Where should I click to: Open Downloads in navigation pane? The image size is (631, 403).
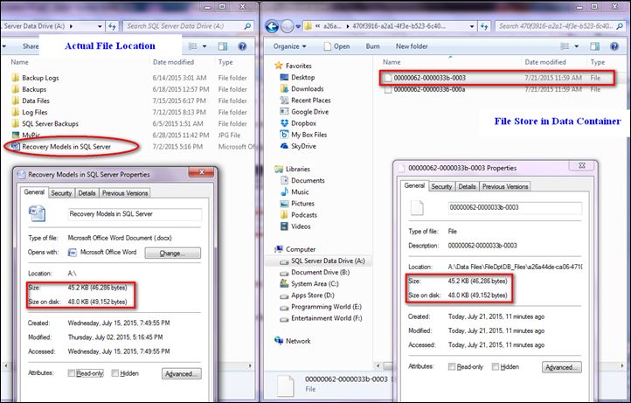tap(307, 88)
